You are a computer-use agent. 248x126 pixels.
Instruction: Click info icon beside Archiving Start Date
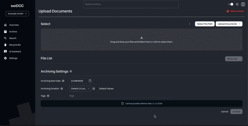(x=63, y=81)
